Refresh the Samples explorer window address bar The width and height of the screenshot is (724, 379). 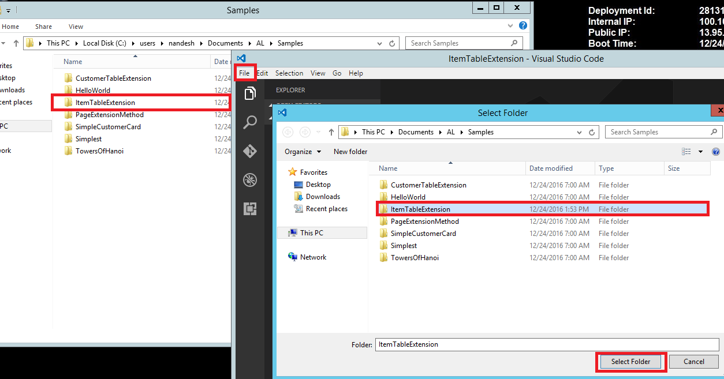[393, 43]
